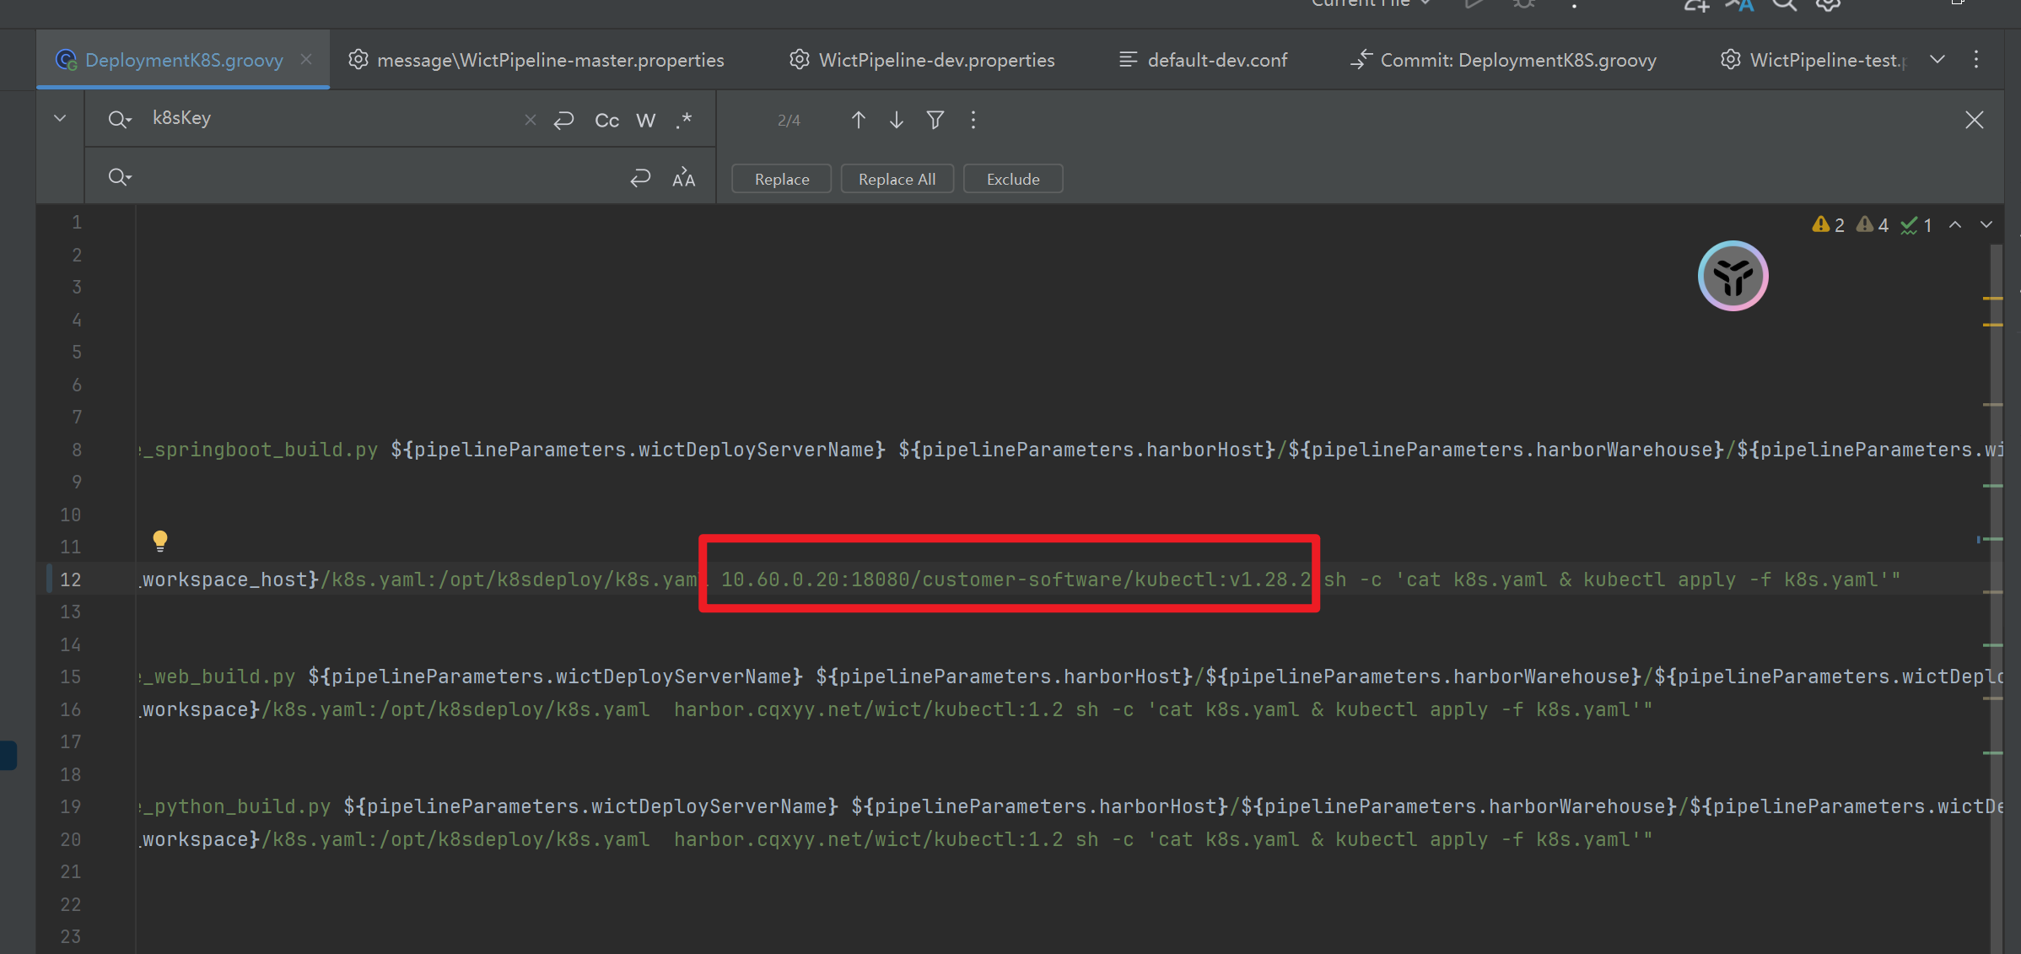Collapse the replace field with chevron toggle

pyautogui.click(x=60, y=118)
